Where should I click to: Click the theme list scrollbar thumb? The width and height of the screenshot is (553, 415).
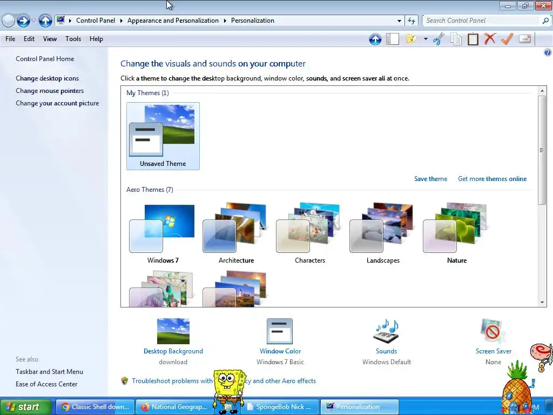[x=542, y=150]
